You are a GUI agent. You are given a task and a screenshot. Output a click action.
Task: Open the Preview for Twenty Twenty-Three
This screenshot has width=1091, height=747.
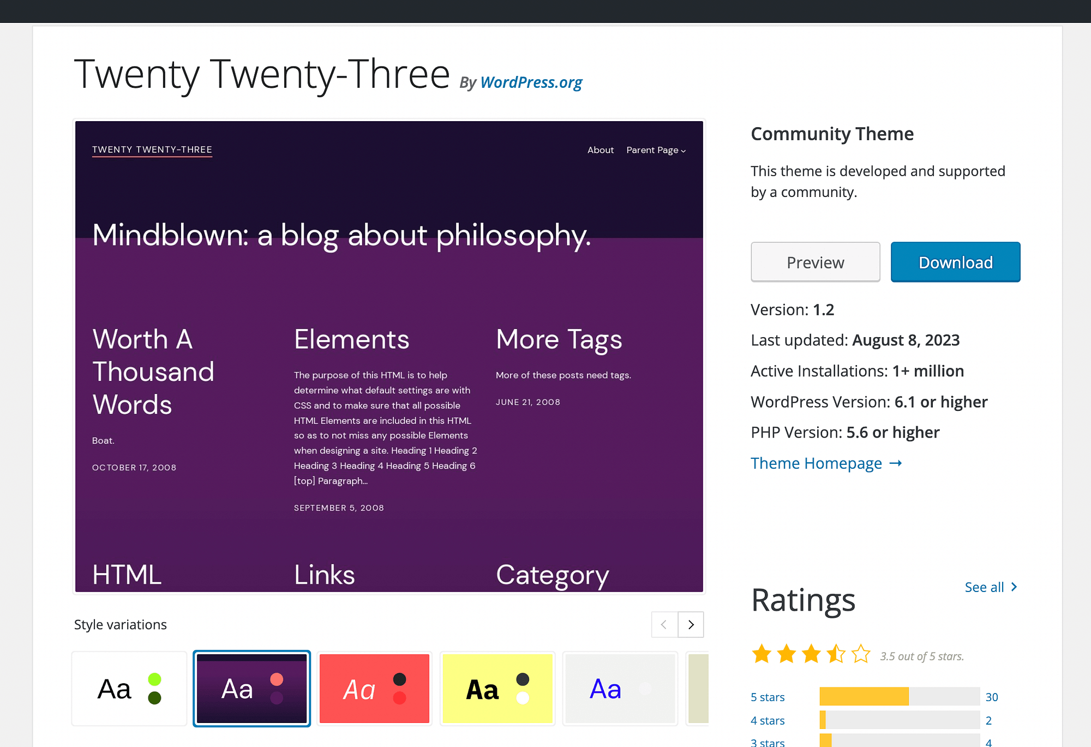coord(815,262)
